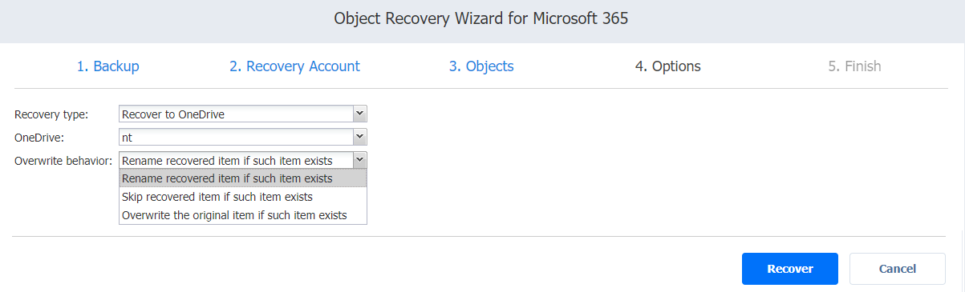Choose Skip recovered item if such item exists

[243, 197]
